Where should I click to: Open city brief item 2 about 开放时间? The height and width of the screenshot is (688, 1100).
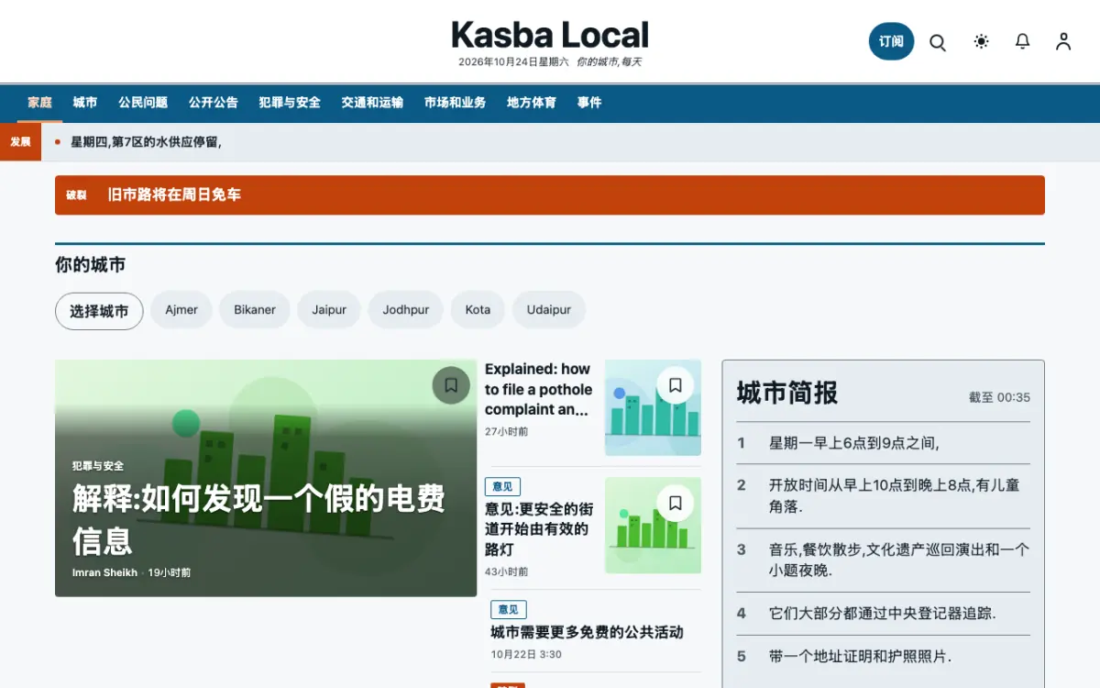(x=884, y=496)
